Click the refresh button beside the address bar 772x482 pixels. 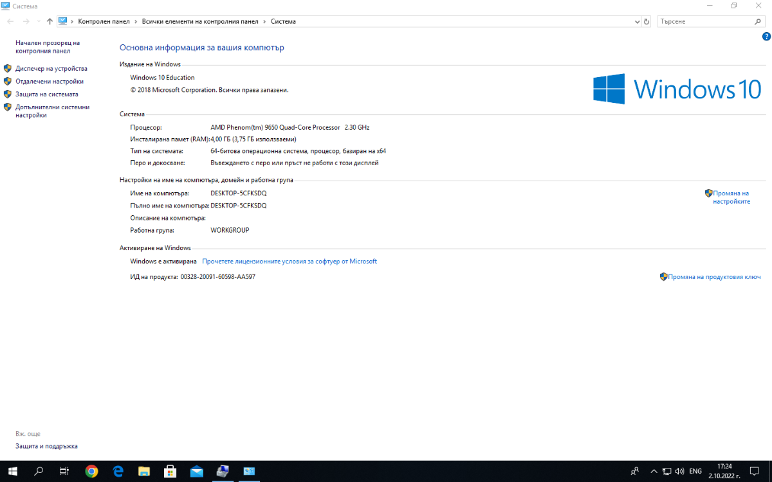pos(647,21)
